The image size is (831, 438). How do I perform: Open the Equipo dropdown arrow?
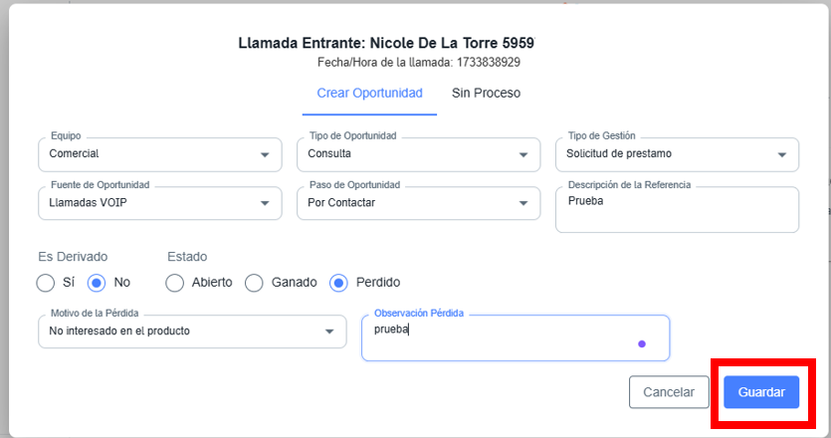pos(265,154)
